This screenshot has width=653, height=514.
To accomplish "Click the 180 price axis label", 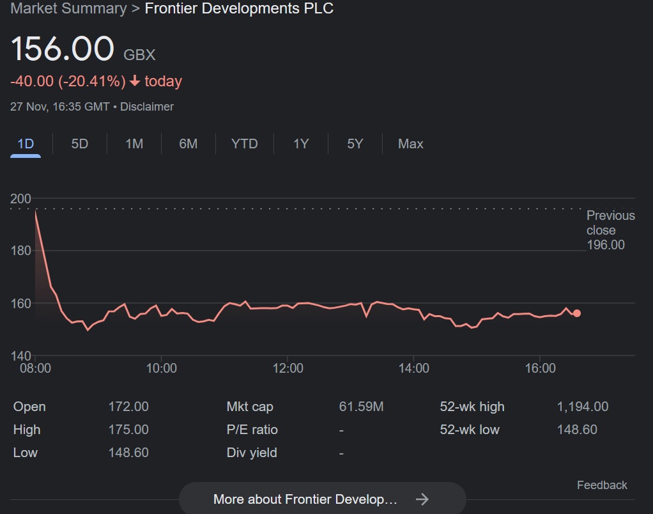I will 21,251.
